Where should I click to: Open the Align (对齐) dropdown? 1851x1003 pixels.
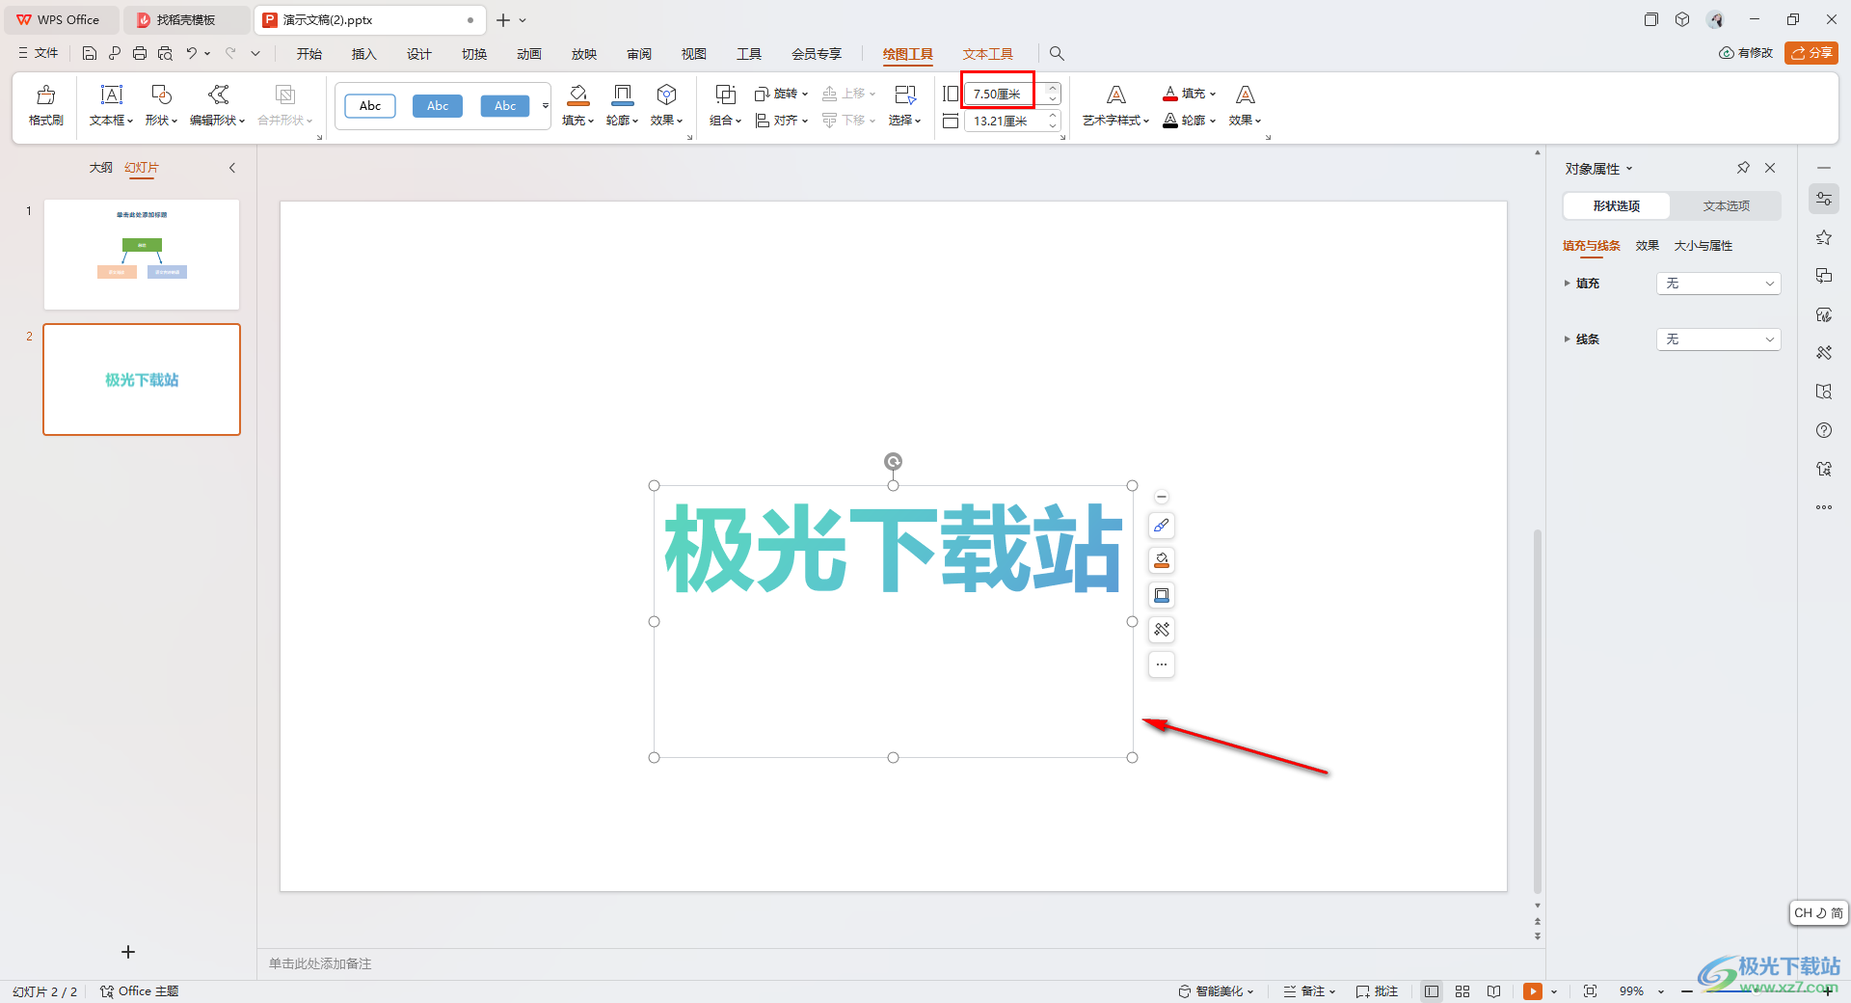(781, 121)
